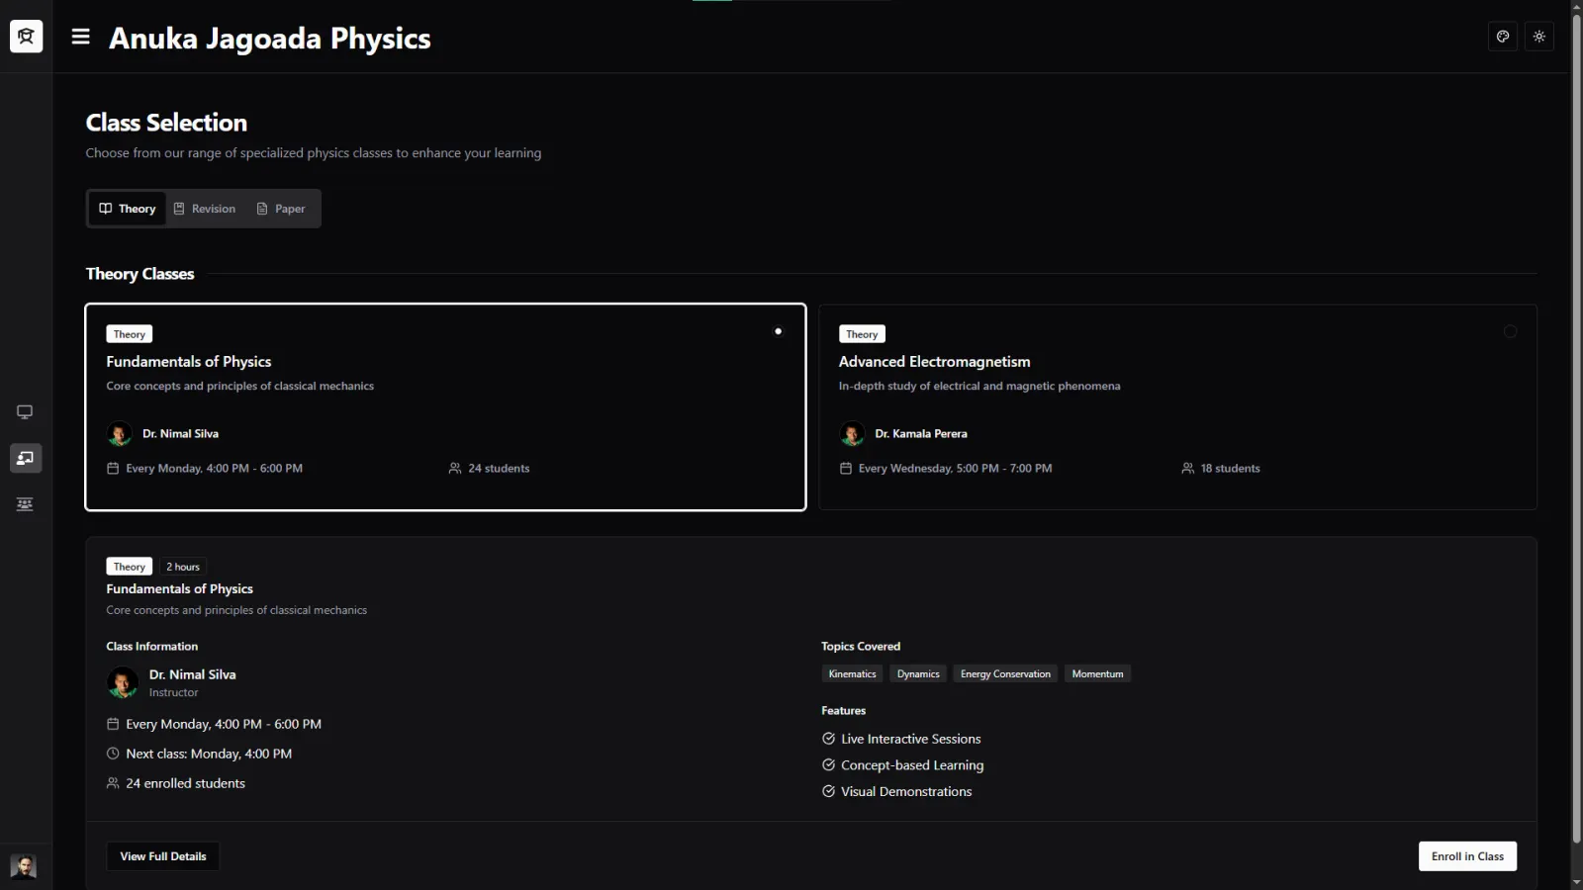Click Concept-based Learning feature
1583x890 pixels.
pos(902,765)
